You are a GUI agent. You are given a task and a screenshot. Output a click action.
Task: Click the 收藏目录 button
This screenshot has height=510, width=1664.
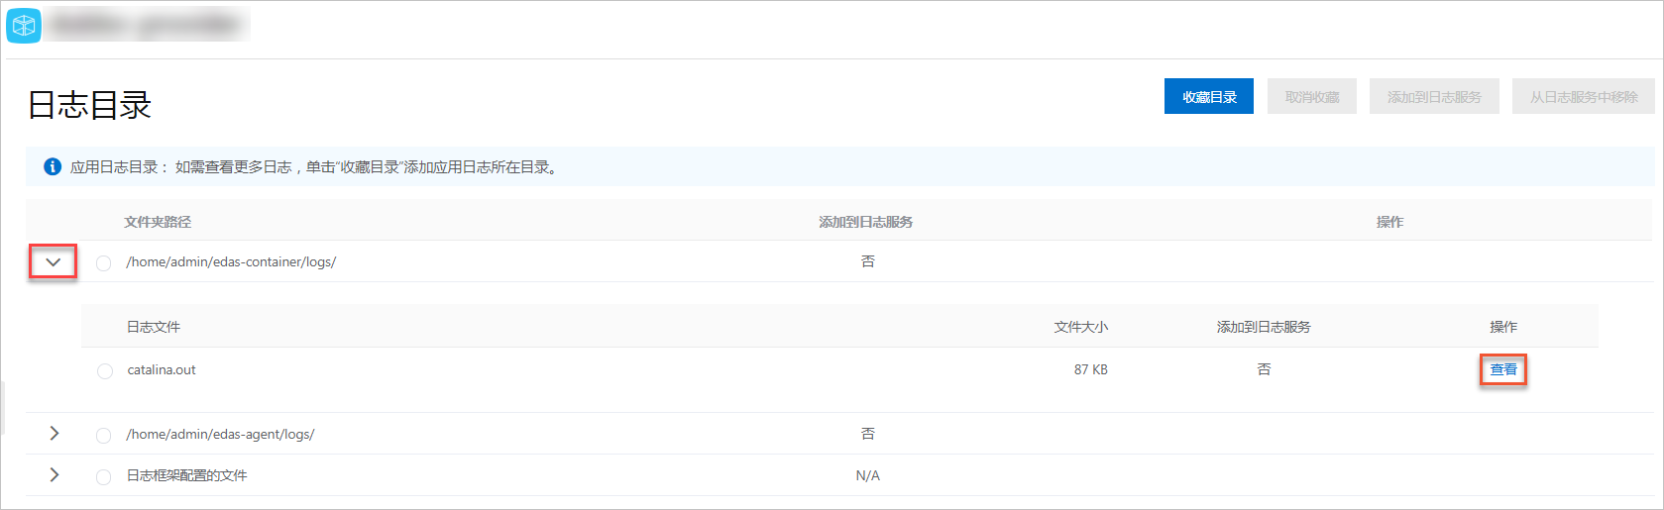[1209, 96]
